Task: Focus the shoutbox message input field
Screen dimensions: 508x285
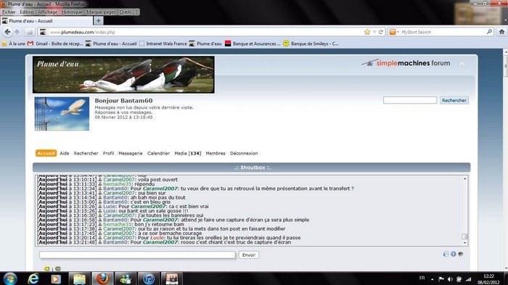Action: click(x=137, y=255)
